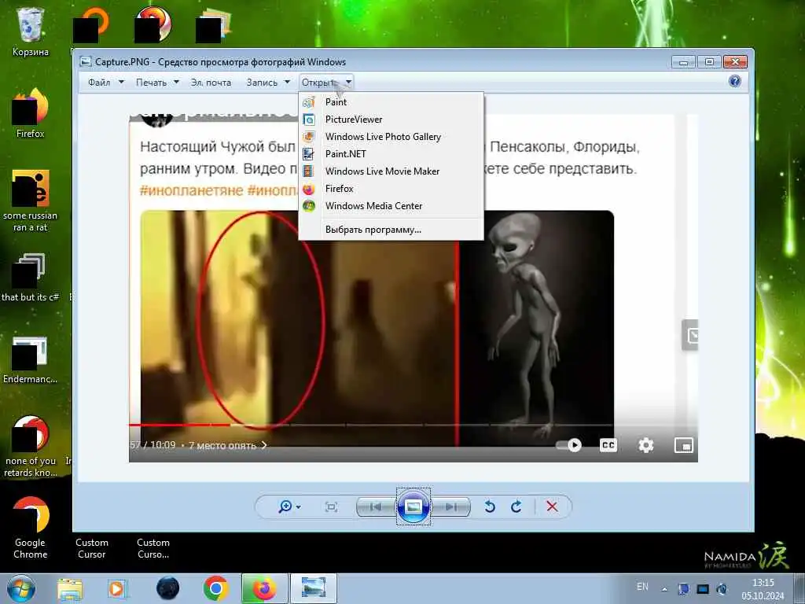
Task: Click the Capture.PNG title bar text
Action: 220,62
